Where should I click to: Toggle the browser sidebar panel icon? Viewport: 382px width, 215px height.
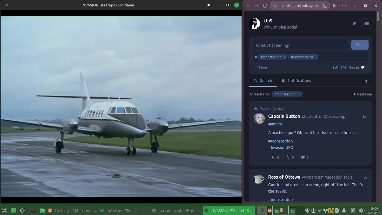tap(335, 5)
